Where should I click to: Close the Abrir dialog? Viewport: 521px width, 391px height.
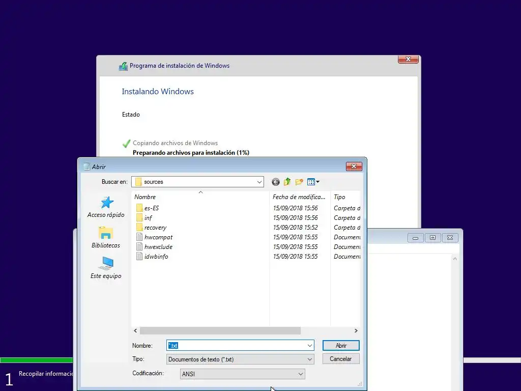354,166
